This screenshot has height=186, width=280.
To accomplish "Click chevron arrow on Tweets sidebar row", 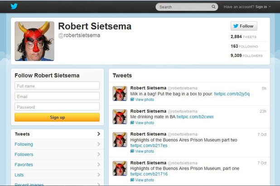I will click(99, 134).
